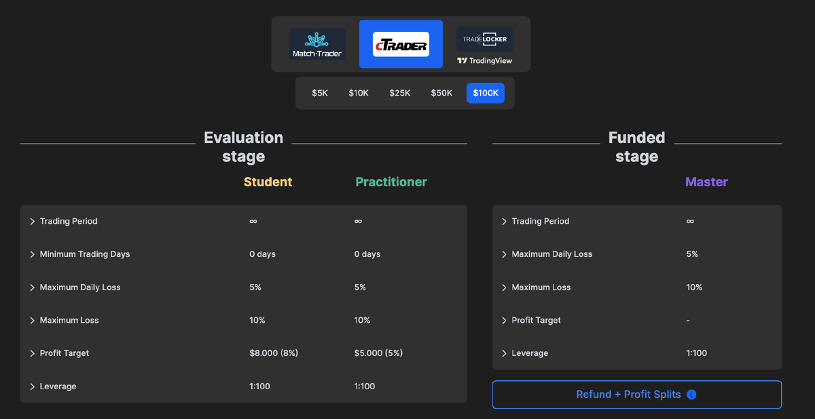The image size is (815, 419).
Task: Click Student Maximum Daily Loss 5% value
Action: [x=255, y=287]
